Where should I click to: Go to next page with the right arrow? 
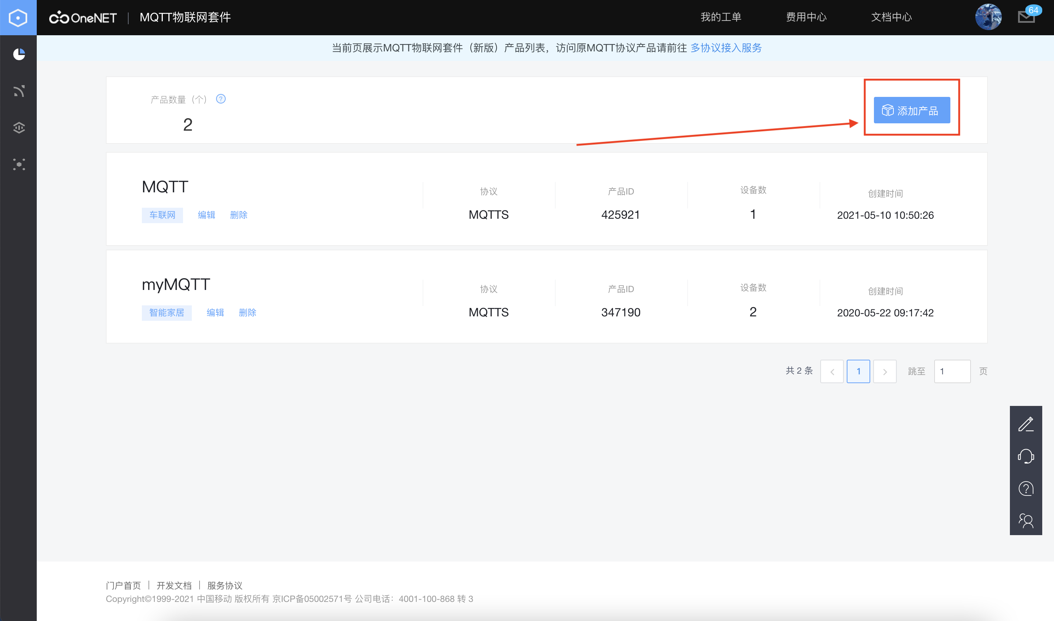[x=885, y=371]
